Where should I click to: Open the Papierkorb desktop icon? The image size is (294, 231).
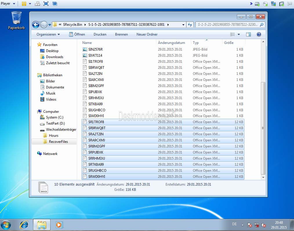tap(16, 20)
